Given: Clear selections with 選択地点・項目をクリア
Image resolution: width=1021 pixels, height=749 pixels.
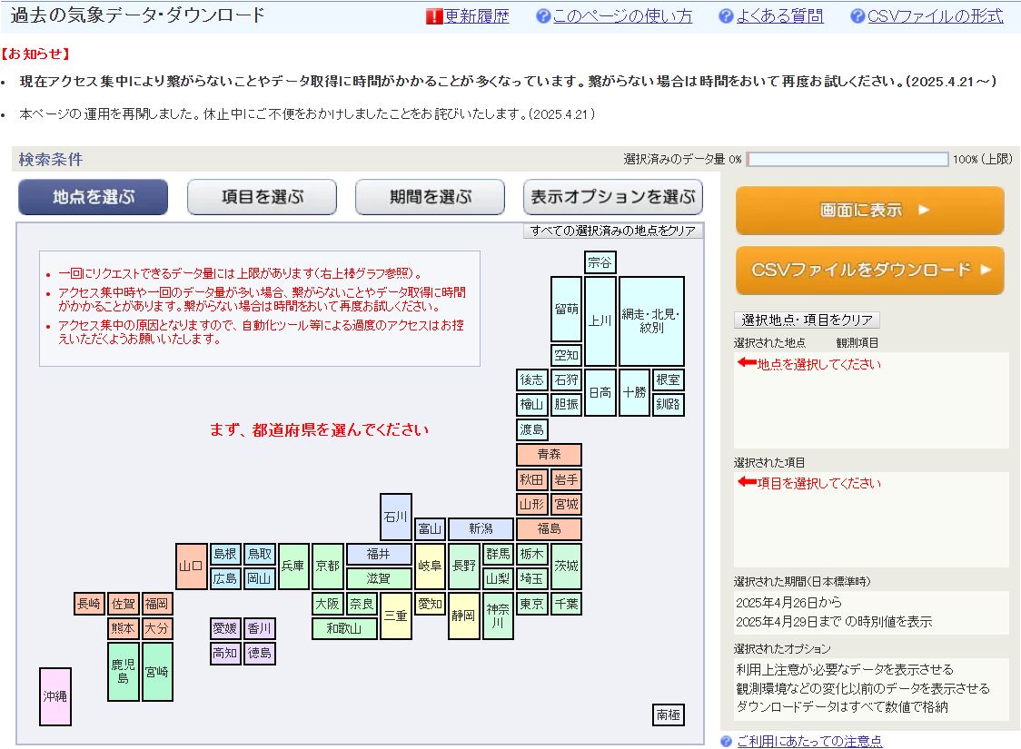Looking at the screenshot, I should click(x=807, y=320).
